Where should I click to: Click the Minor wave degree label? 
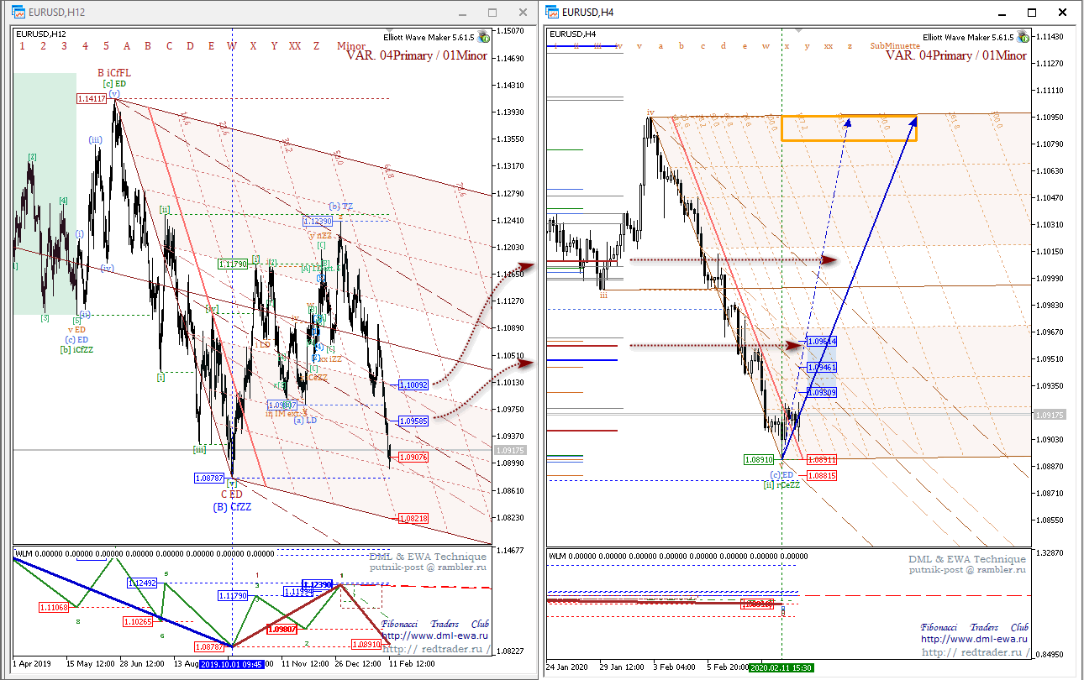[x=350, y=46]
